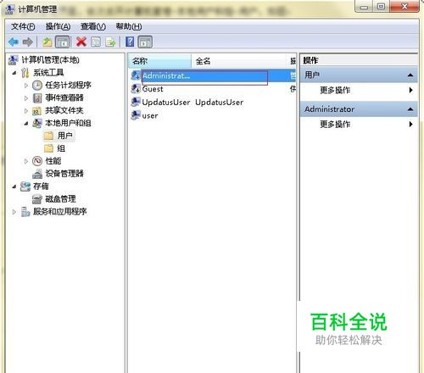The width and height of the screenshot is (424, 373).
Task: Select the 设备管理器 tree item label
Action: click(64, 174)
